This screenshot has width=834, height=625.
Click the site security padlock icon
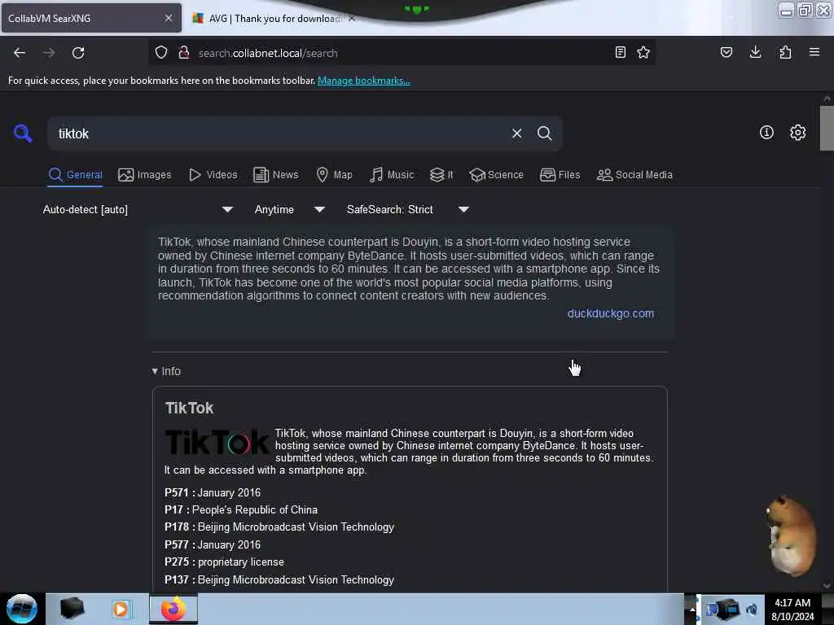click(x=184, y=52)
